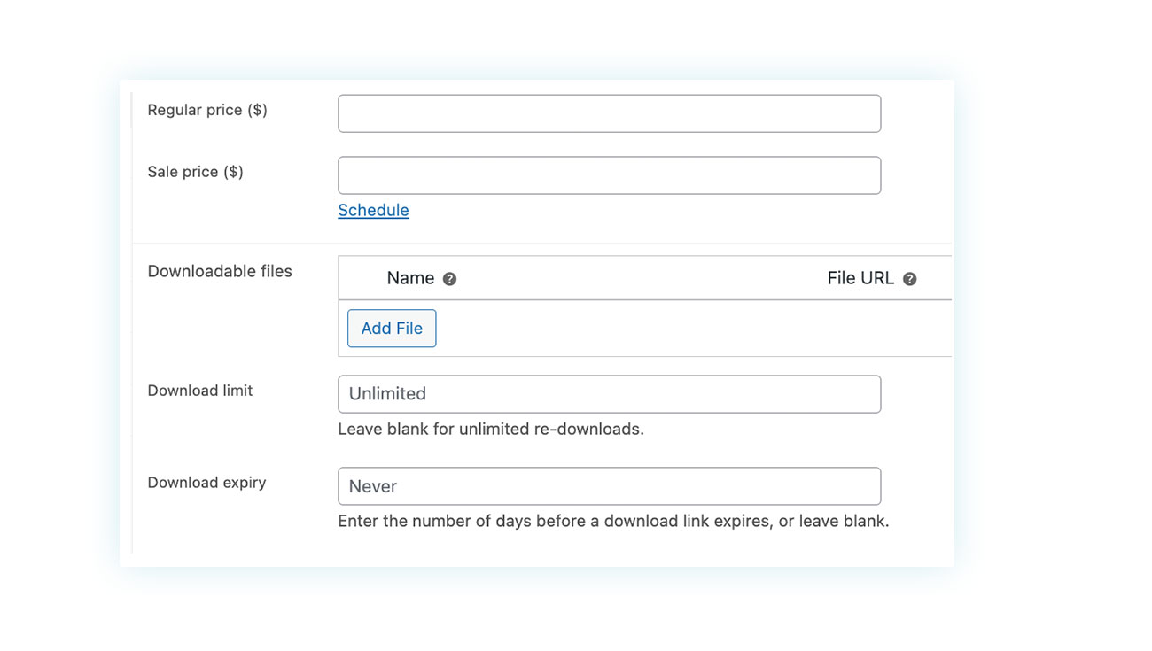
Task: Click the Name column header
Action: point(410,278)
